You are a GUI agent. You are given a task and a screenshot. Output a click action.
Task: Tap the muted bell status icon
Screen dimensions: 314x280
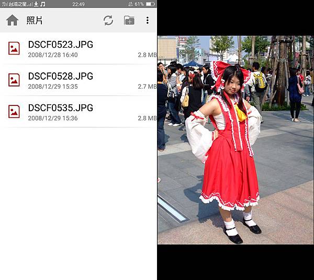[x=130, y=4]
